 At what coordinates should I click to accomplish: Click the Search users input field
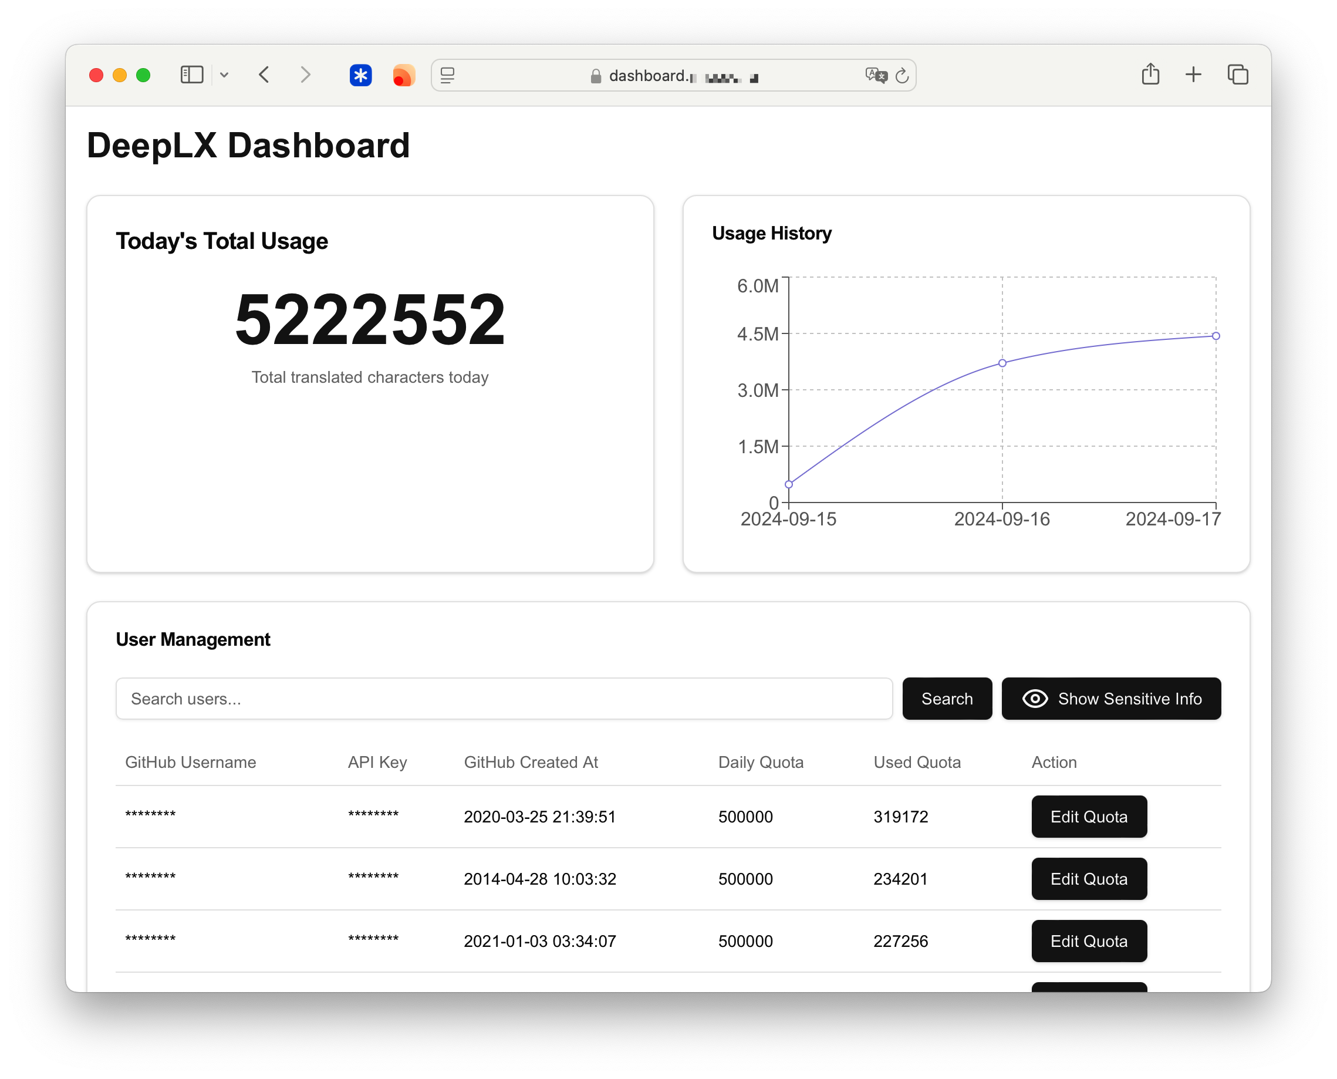(x=504, y=699)
